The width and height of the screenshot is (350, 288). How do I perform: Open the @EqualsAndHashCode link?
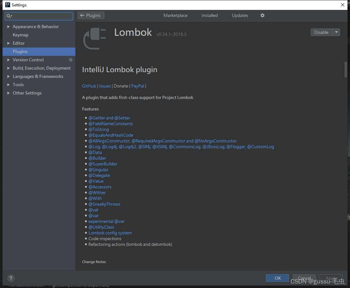click(111, 135)
